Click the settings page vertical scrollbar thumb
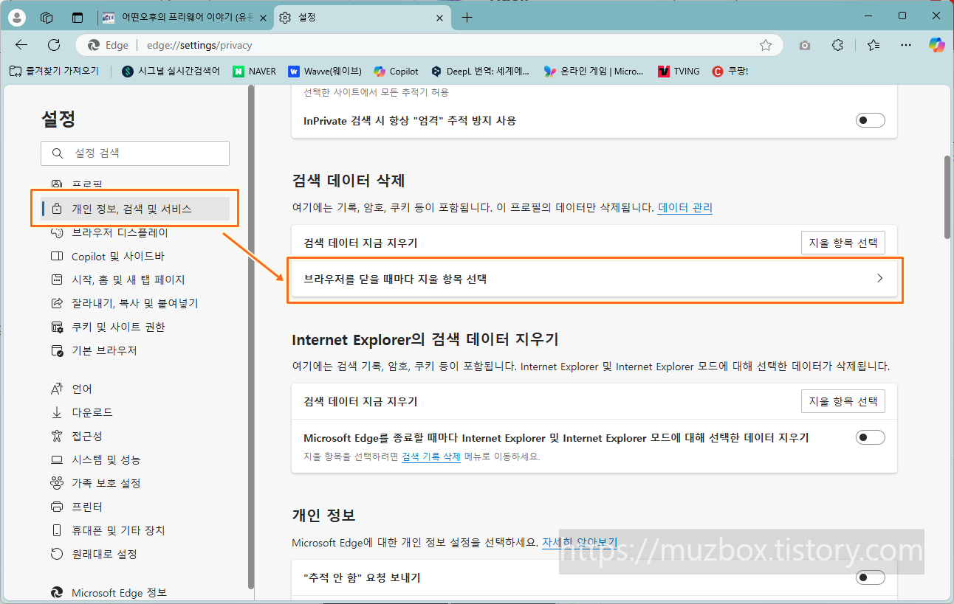Screen dimensions: 954x604 (947, 197)
